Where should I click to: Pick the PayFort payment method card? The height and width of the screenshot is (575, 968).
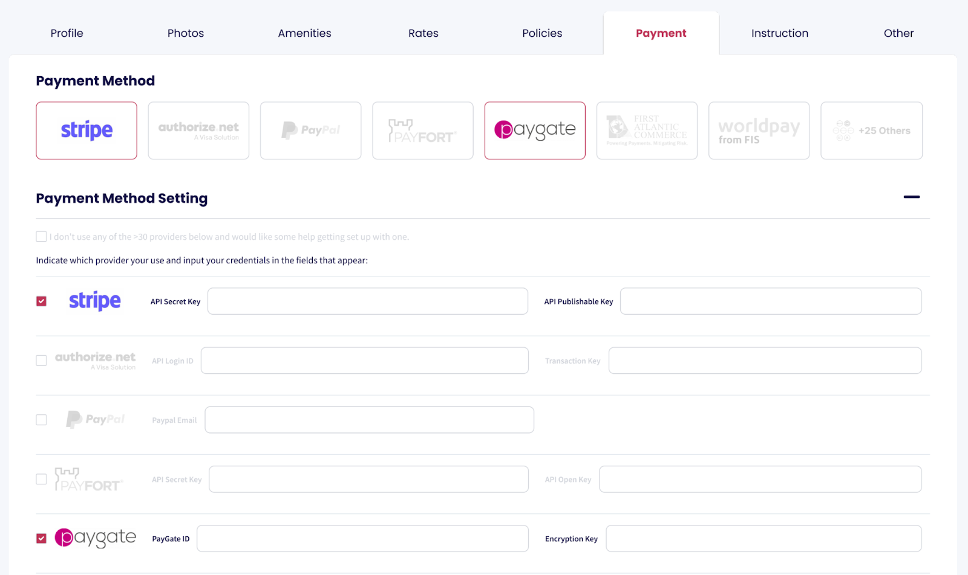coord(423,130)
